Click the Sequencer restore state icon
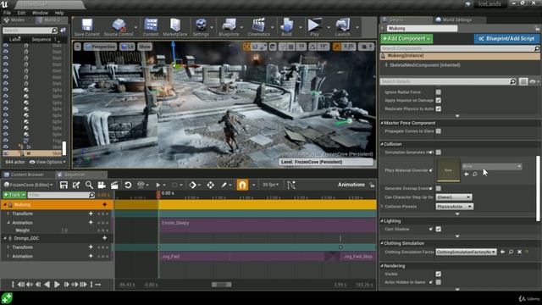Viewport: 542px width, 305px height. [128, 185]
